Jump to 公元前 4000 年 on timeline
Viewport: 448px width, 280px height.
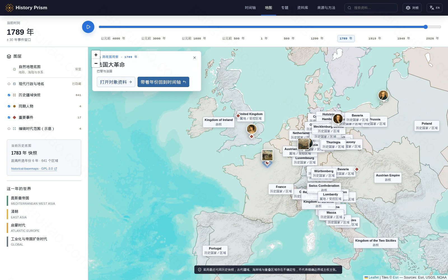tap(113, 39)
